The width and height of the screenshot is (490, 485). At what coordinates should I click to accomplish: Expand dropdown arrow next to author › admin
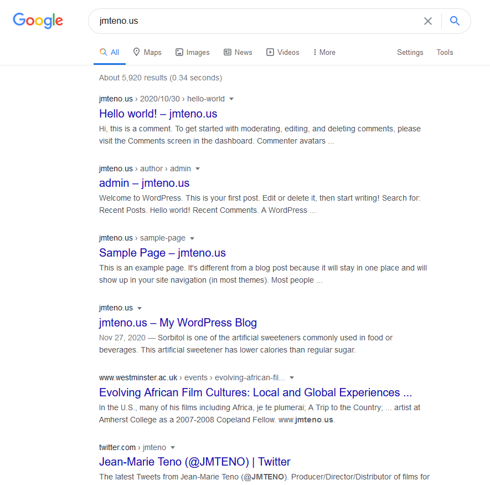198,169
